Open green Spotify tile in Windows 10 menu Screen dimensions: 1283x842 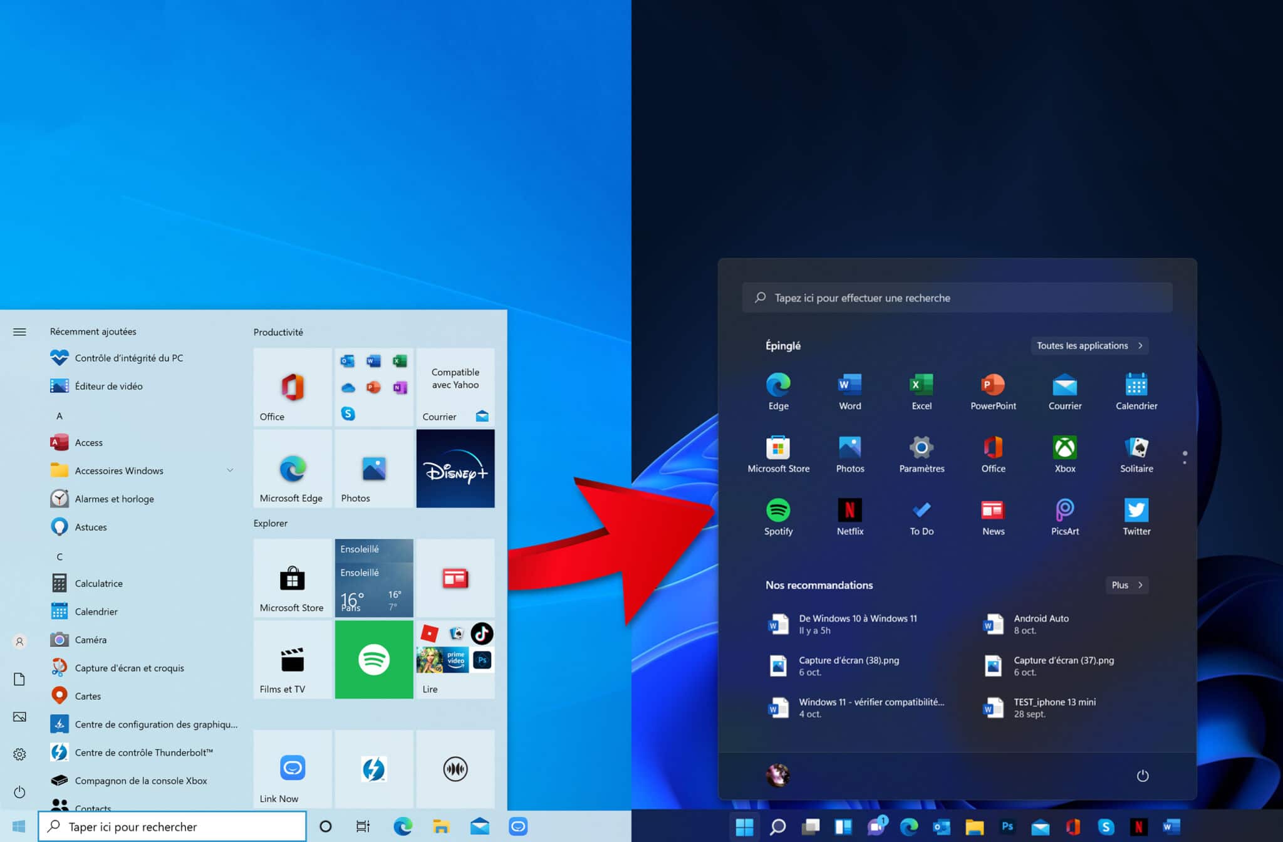[374, 660]
